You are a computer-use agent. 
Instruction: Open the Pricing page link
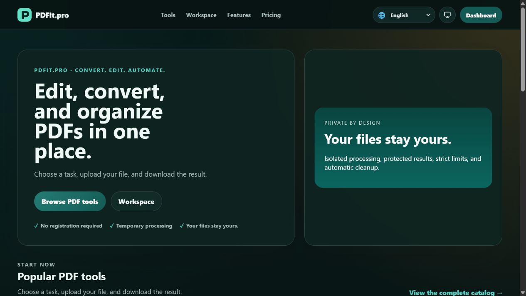point(271,15)
